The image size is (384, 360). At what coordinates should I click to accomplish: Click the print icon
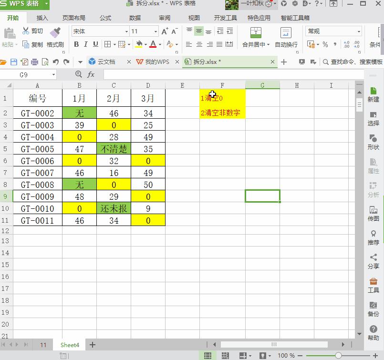(34, 62)
